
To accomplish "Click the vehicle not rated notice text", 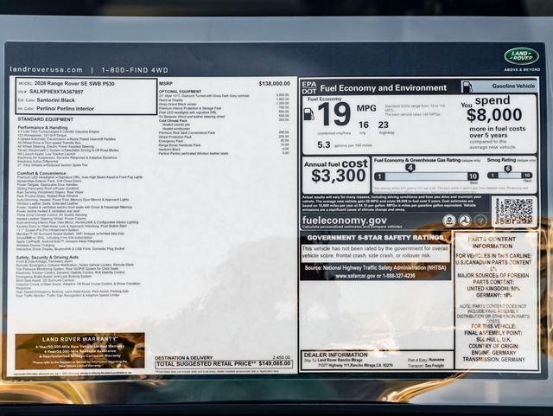I will click(376, 252).
